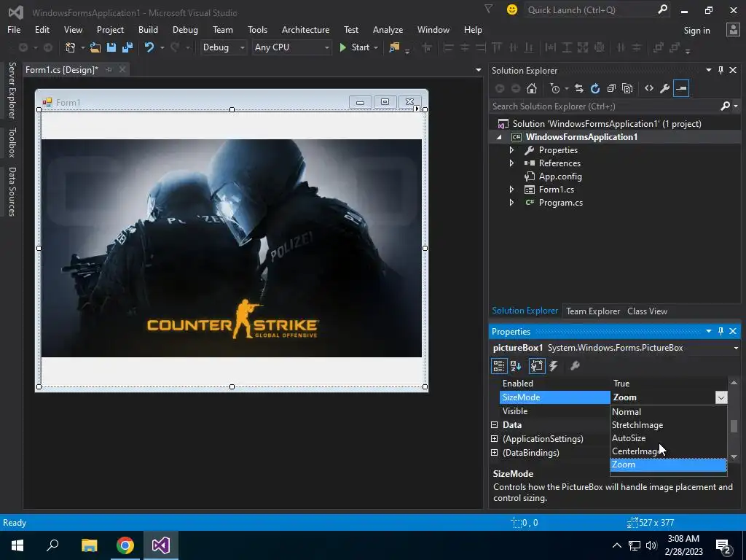Show Events lightning bolt in Properties panel
Viewport: 746px width, 560px height.
[x=554, y=366]
